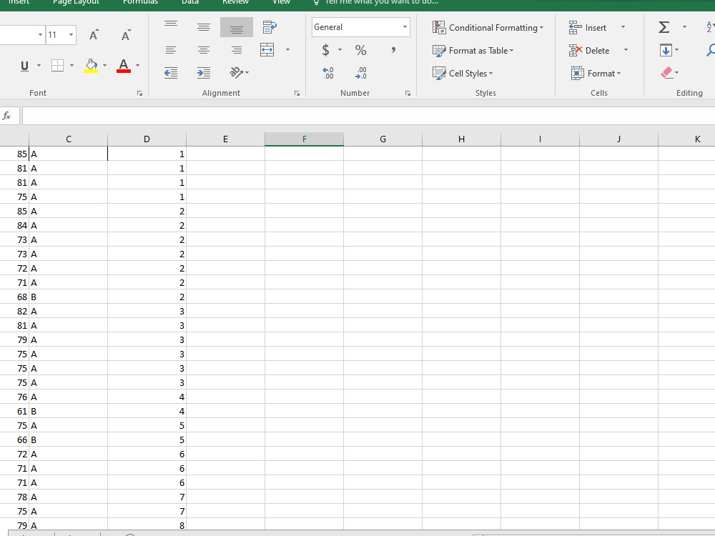Decrease indent
Image resolution: width=715 pixels, height=536 pixels.
[171, 72]
